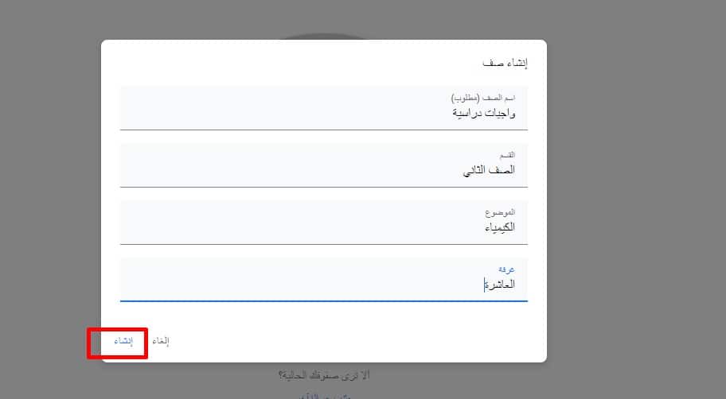The height and width of the screenshot is (399, 726).
Task: Click the section value 'الصف الثاني'
Action: (x=489, y=170)
